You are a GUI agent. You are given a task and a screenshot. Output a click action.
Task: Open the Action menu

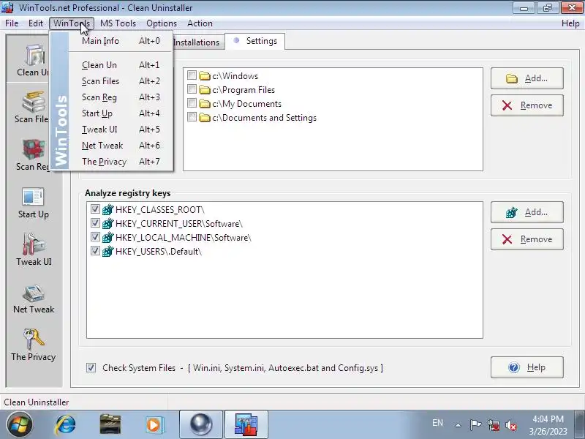(x=200, y=23)
